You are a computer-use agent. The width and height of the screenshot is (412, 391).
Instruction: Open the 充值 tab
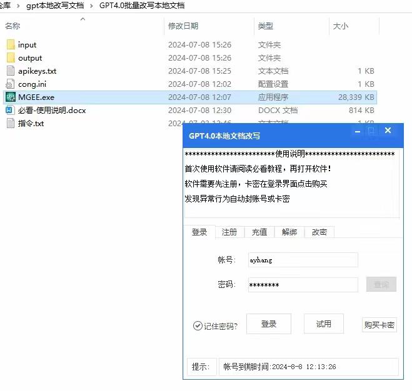259,232
